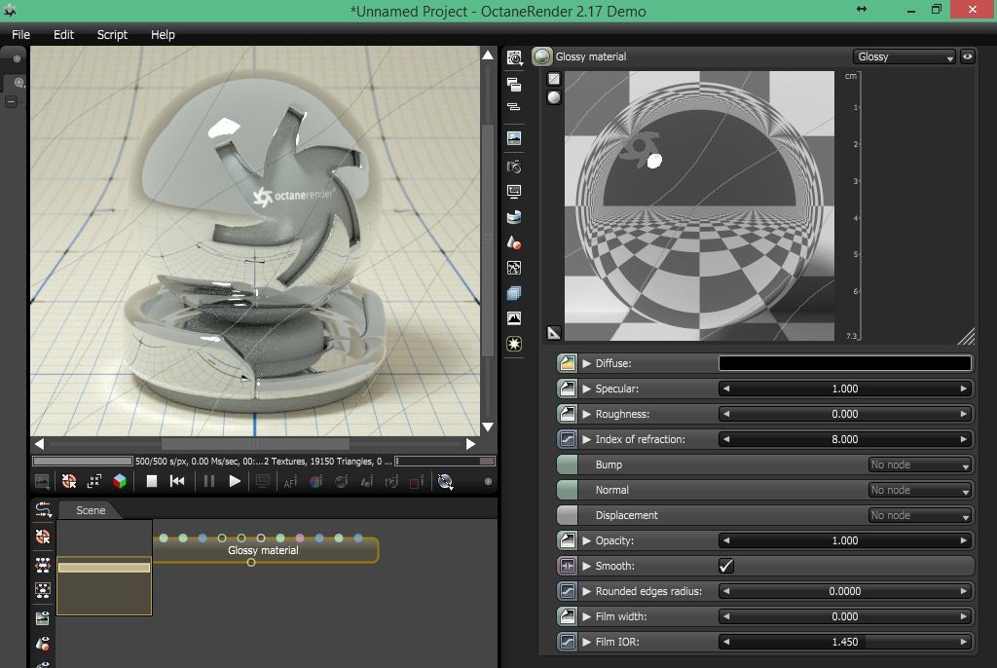Expand the Index of refraction parameter
The image size is (997, 668).
pyautogui.click(x=586, y=439)
